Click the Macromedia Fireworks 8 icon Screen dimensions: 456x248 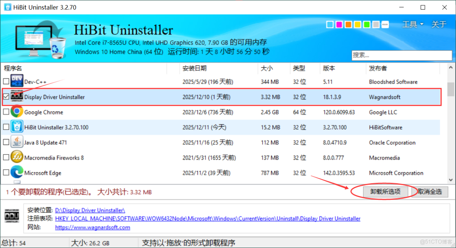pos(17,157)
